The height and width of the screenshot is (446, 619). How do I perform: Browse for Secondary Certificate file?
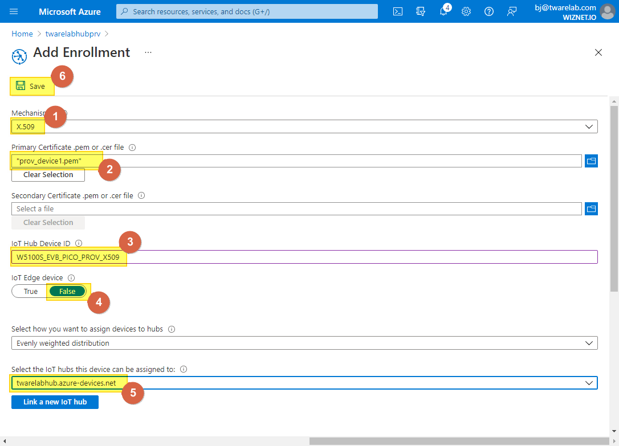(x=591, y=208)
